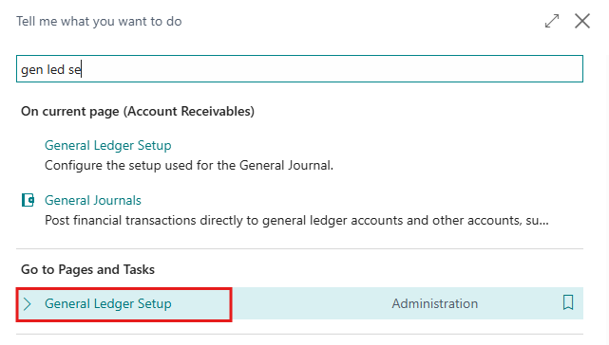Expand the Tell Me dialog to full size
The width and height of the screenshot is (609, 345).
(552, 21)
